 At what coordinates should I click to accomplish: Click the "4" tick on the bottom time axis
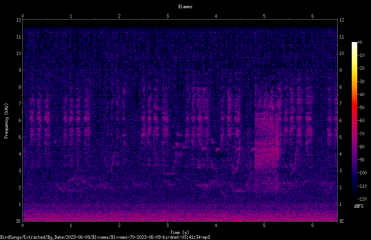[x=216, y=225]
